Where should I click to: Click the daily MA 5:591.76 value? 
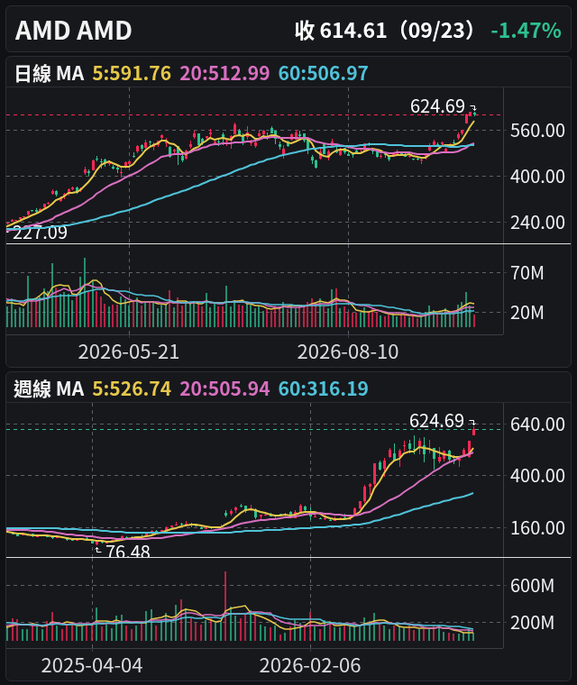[x=132, y=73]
